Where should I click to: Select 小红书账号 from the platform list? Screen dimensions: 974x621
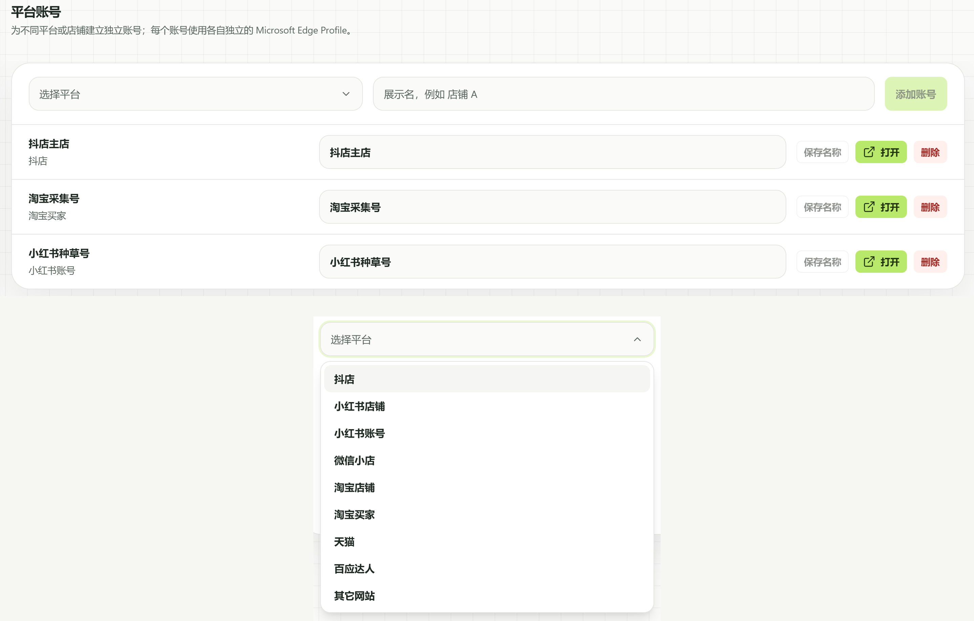(487, 433)
